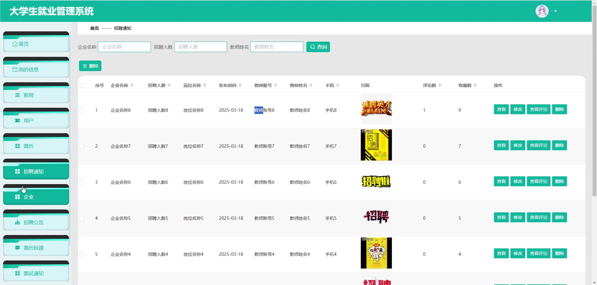Click the 我的信息 card icon

tap(15, 70)
